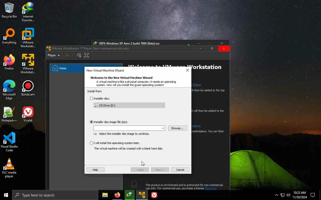Screen dimensions: 321x200
Task: Open Visual Studio Code desktop shortcut
Action: [9, 142]
